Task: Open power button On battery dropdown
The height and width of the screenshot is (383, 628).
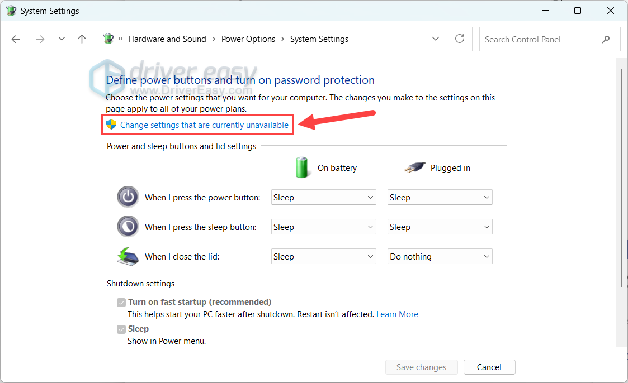Action: 324,198
